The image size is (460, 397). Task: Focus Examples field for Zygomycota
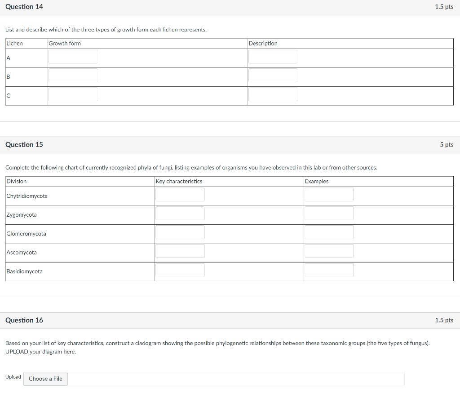(x=329, y=214)
